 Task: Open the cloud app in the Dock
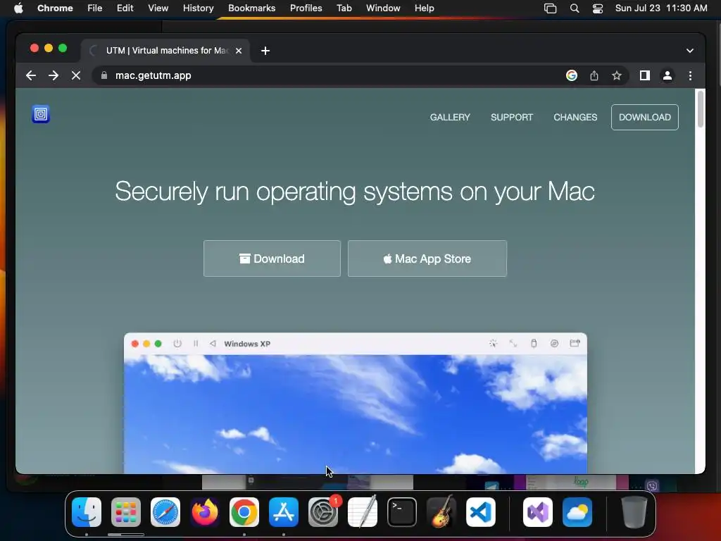(577, 512)
